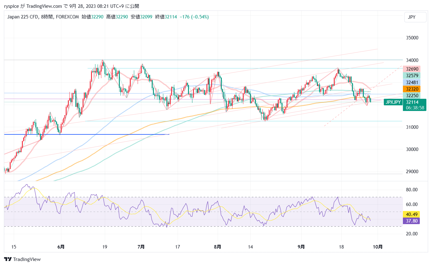Click the 30000 price axis label
This screenshot has height=266, width=432.
411,149
